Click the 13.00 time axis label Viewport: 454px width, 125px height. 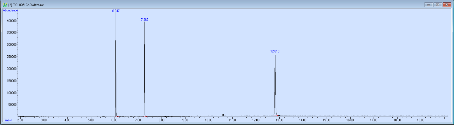[x=279, y=120]
